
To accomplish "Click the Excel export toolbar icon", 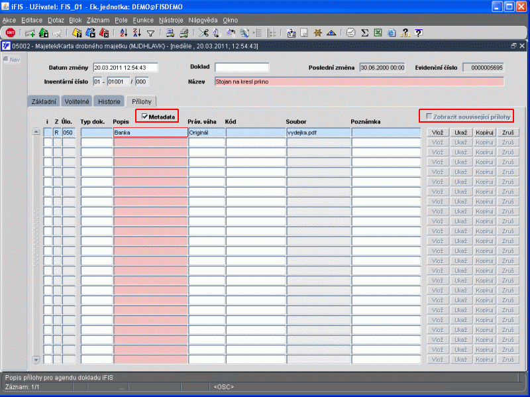I will pyautogui.click(x=378, y=32).
